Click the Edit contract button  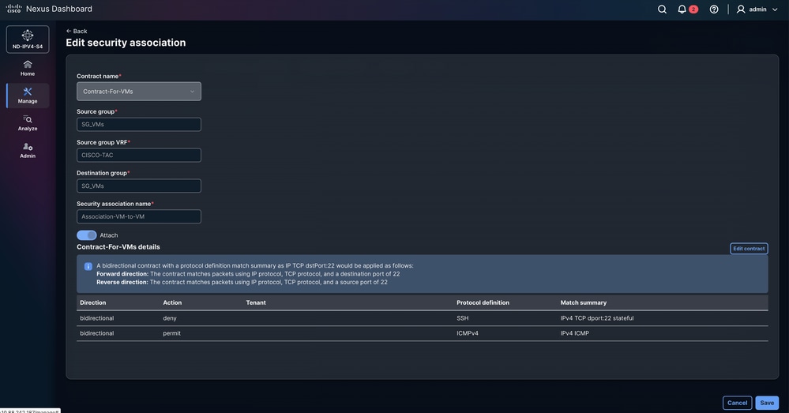pyautogui.click(x=749, y=249)
